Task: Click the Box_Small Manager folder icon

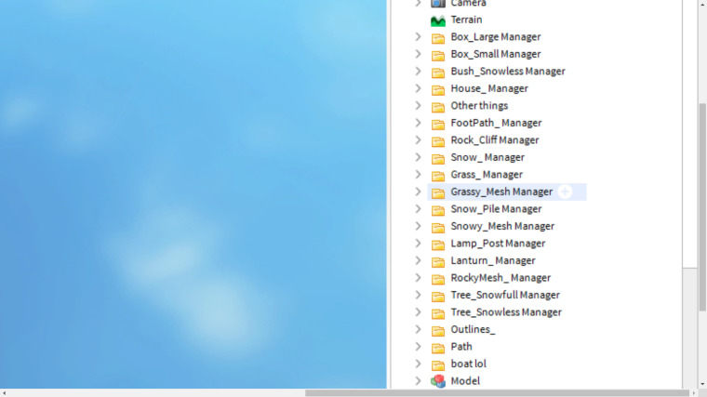Action: tap(438, 55)
